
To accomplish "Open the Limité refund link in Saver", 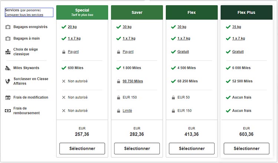I will click(x=127, y=111).
